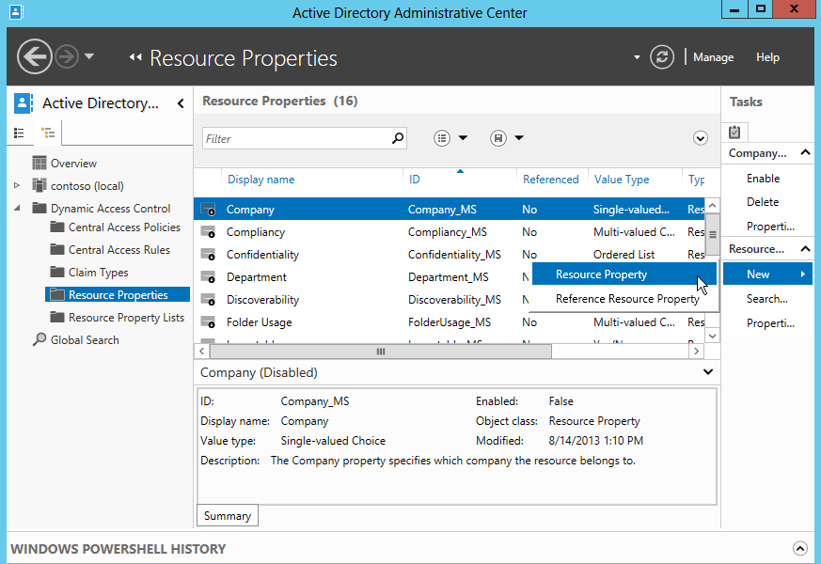The height and width of the screenshot is (564, 821).
Task: Open Resource Property Lists folder
Action: point(126,317)
